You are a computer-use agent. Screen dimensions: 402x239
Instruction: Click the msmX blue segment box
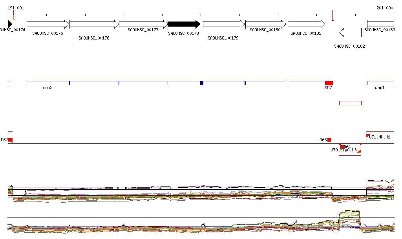(x=48, y=83)
